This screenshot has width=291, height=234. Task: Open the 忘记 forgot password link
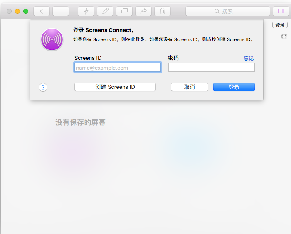click(x=249, y=58)
